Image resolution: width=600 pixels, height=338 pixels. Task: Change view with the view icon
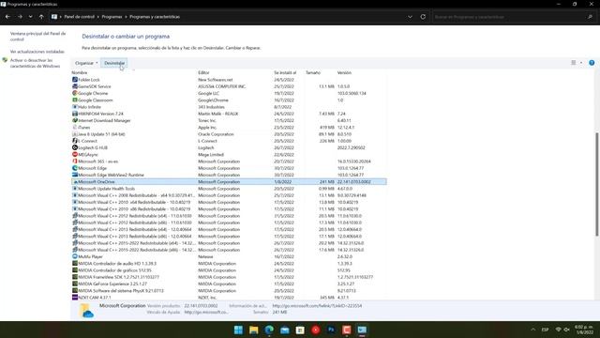coord(573,63)
